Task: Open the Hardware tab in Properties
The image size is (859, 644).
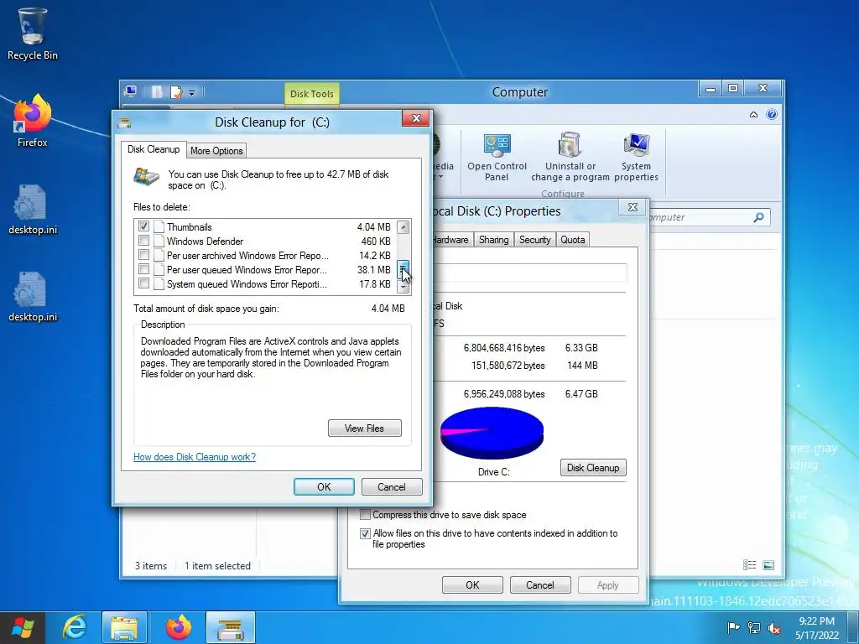Action: 451,240
